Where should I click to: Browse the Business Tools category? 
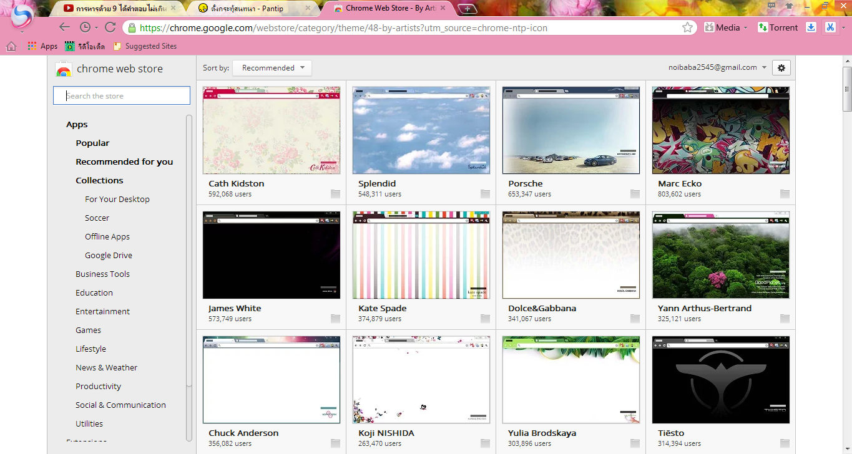[102, 274]
